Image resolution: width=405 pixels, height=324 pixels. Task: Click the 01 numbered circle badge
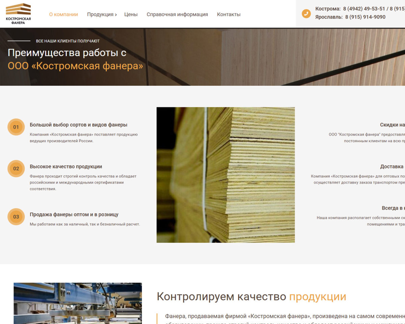click(16, 127)
